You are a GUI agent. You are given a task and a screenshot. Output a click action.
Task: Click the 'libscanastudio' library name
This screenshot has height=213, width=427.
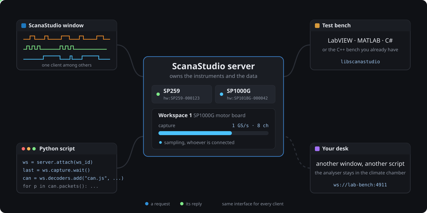(x=360, y=62)
